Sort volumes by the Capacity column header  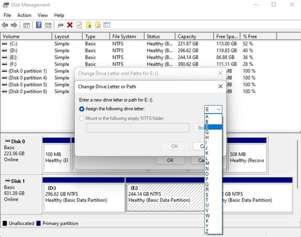(x=187, y=37)
